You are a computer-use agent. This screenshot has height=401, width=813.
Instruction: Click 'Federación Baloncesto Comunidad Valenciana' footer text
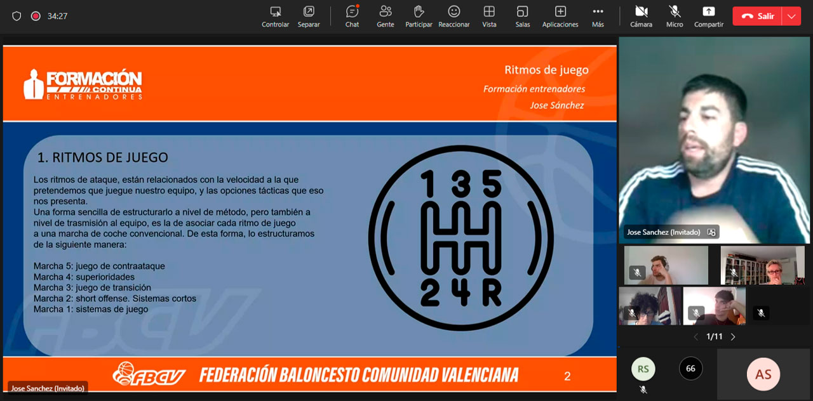click(359, 375)
